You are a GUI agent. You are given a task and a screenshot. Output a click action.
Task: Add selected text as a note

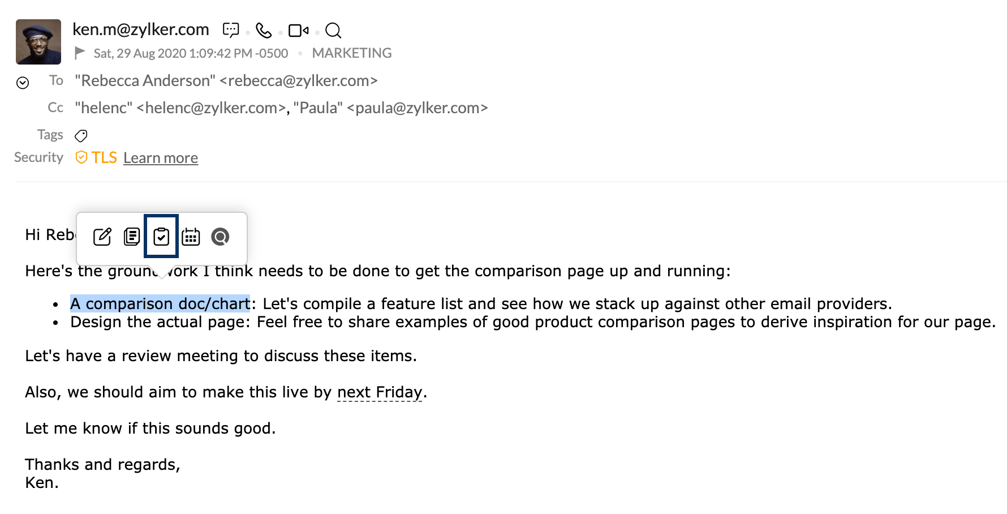point(132,237)
